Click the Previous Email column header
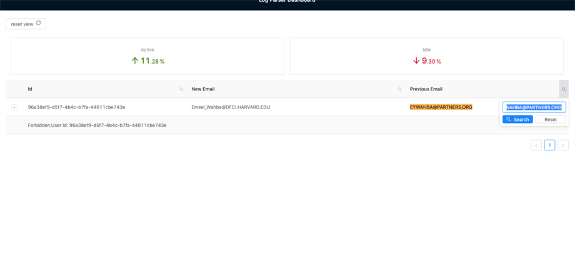Screen dimensions: 575x272 point(426,89)
